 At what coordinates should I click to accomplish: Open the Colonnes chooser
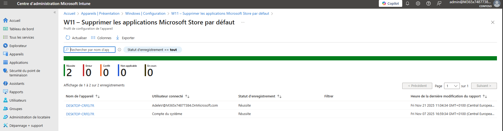pyautogui.click(x=101, y=38)
